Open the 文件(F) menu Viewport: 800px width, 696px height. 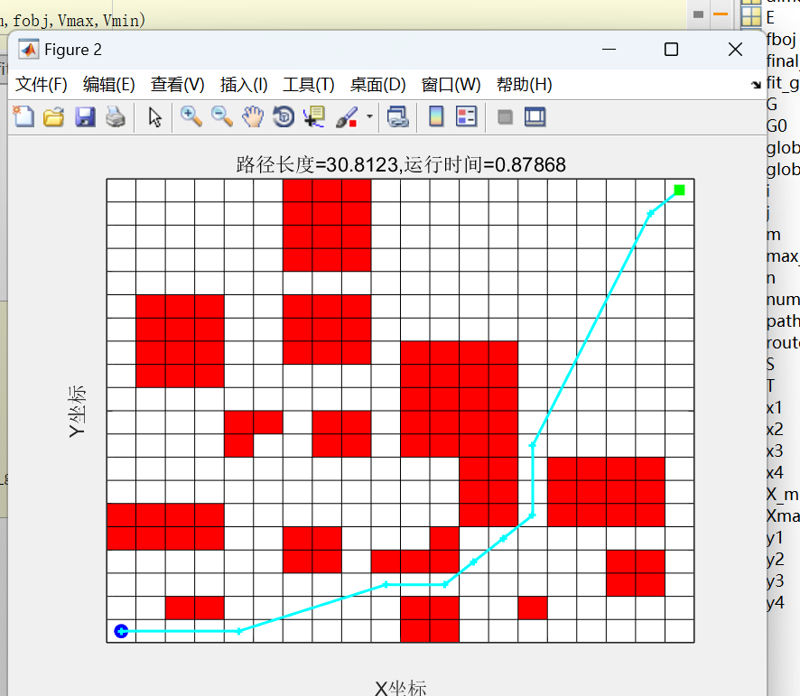(42, 85)
